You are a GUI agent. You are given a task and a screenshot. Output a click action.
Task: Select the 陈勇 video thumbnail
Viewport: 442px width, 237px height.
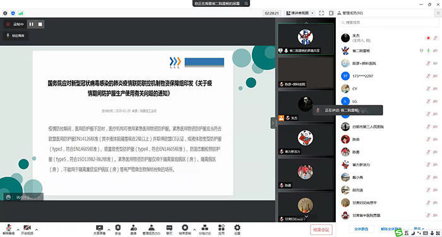(x=306, y=174)
